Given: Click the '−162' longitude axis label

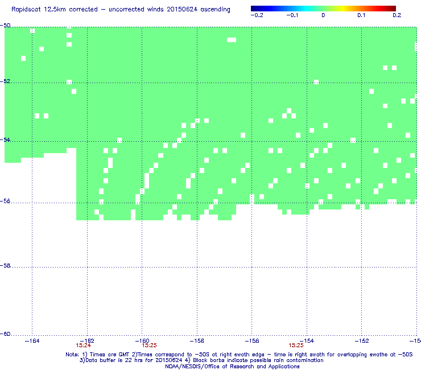Looking at the screenshot, I should (x=87, y=341).
